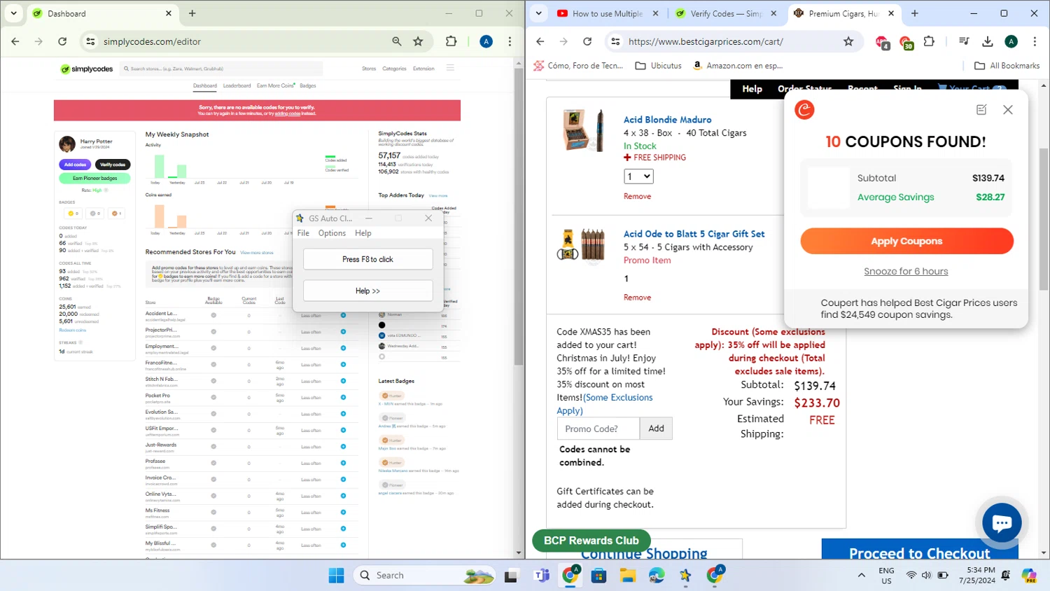
Task: Click the Apply Coupons button
Action: [x=906, y=241]
